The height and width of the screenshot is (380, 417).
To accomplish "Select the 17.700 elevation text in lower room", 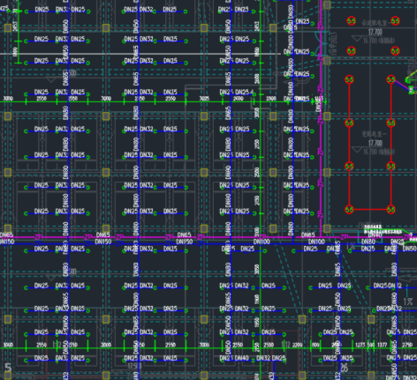I will tap(375, 143).
